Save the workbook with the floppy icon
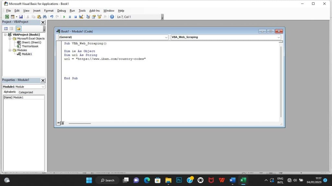 21,17
